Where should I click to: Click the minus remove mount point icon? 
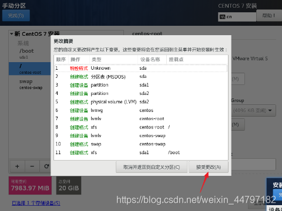32,166
